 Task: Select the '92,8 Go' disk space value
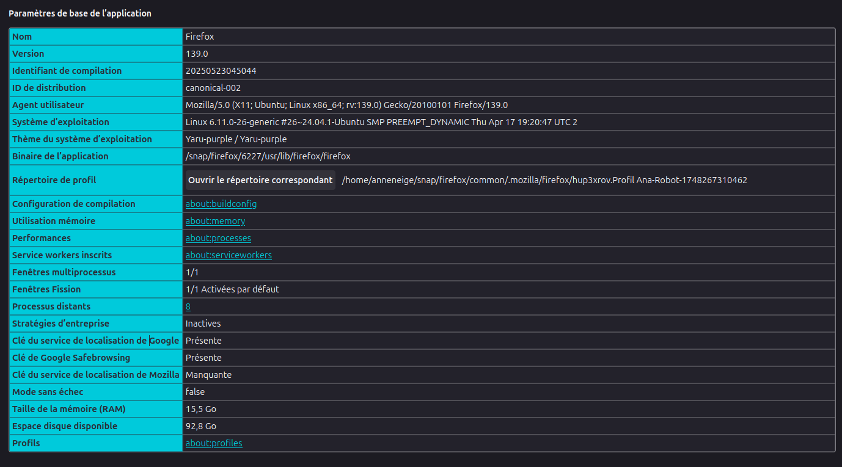[201, 426]
